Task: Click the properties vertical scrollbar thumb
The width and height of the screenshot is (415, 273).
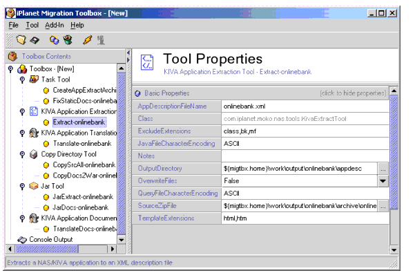Action: pyautogui.click(x=394, y=153)
